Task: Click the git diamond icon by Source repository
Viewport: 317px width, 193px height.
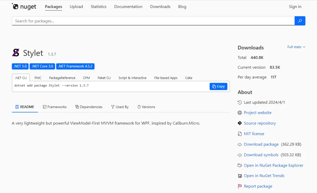Action: (x=240, y=123)
